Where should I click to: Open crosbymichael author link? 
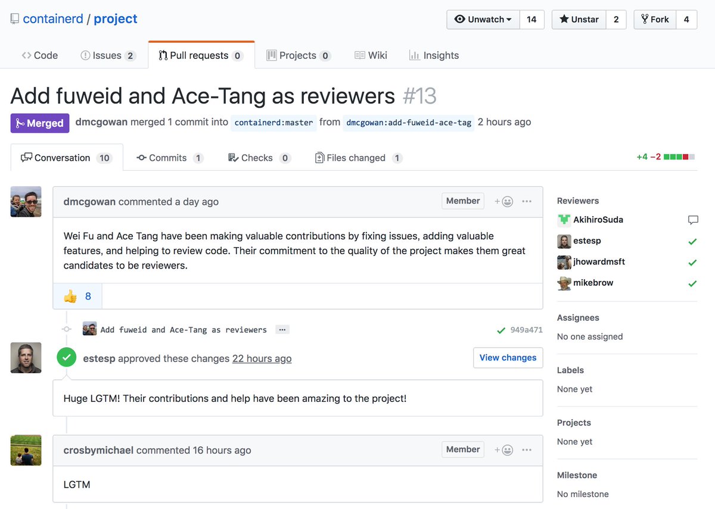pyautogui.click(x=98, y=450)
